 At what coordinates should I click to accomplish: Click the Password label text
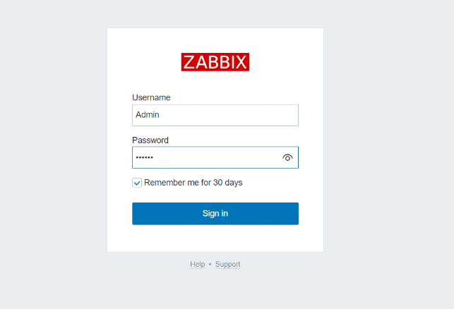[150, 140]
